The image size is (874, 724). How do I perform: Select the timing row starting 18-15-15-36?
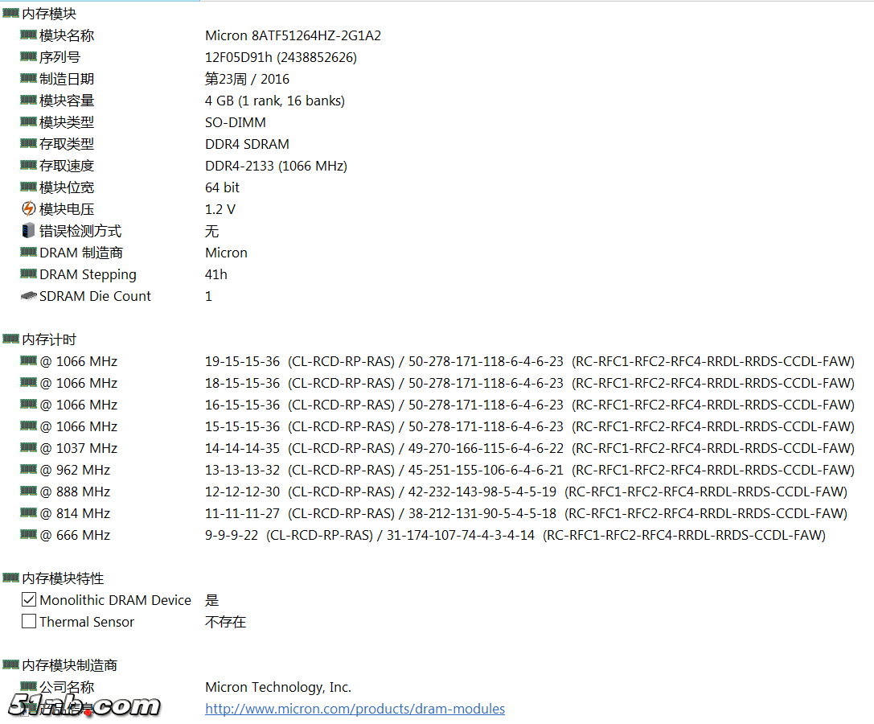tap(530, 384)
